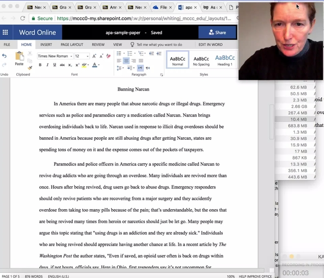324x278 pixels.
Task: Align the paragraph right
Action: [x=134, y=61]
